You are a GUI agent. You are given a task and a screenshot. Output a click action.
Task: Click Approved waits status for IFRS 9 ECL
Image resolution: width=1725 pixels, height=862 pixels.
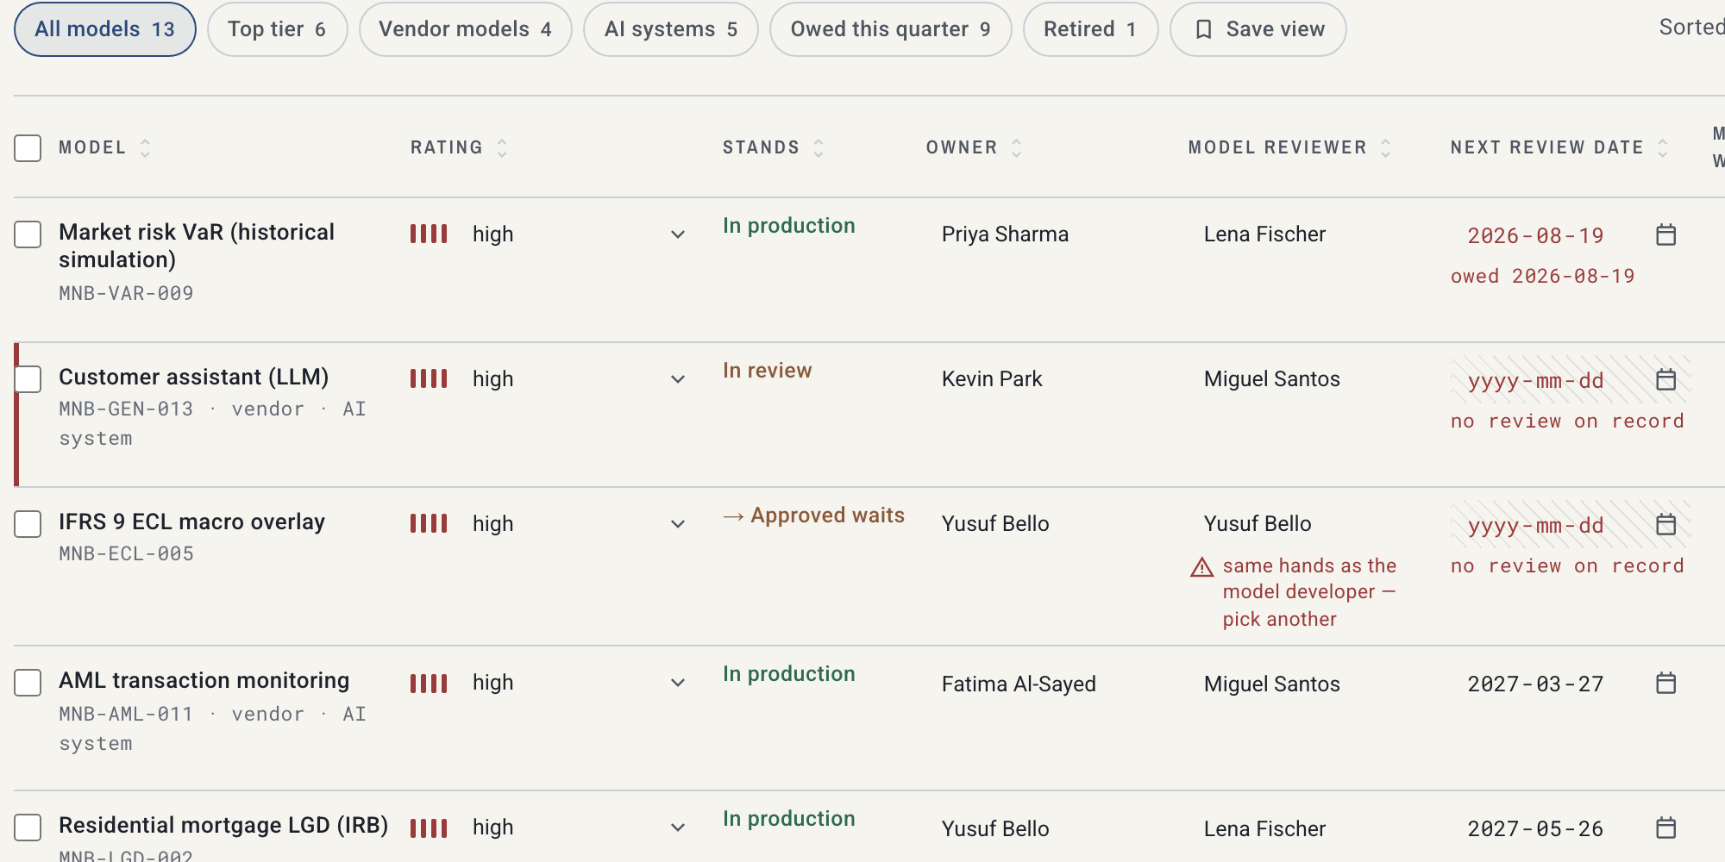point(813,515)
